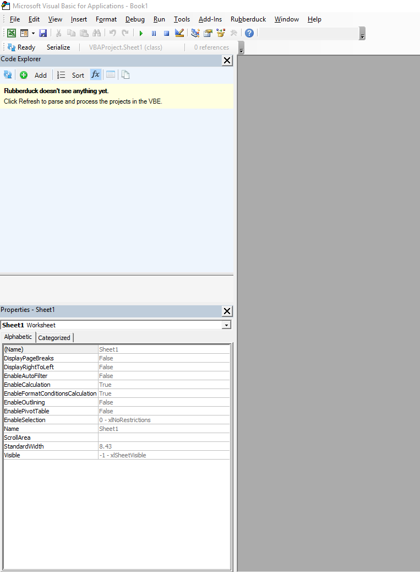Run macro with the green play icon

(x=141, y=33)
